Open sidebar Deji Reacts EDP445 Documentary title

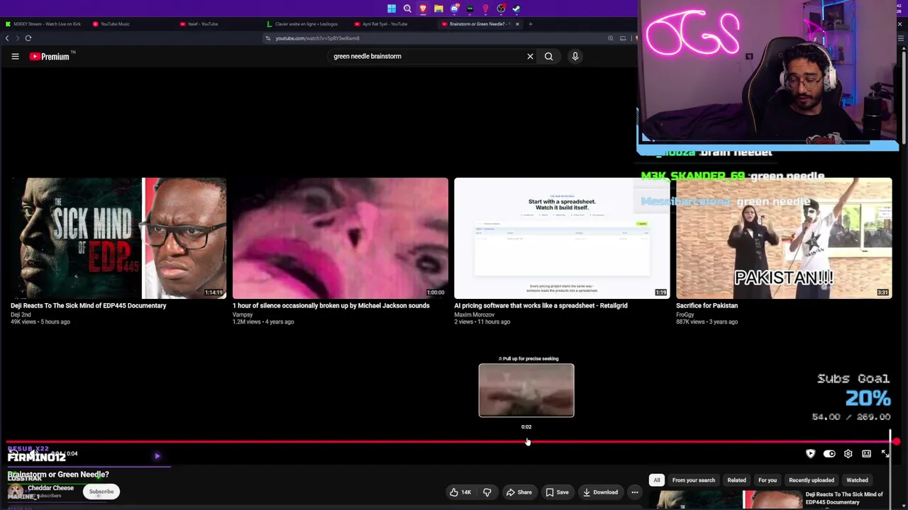pyautogui.click(x=844, y=498)
